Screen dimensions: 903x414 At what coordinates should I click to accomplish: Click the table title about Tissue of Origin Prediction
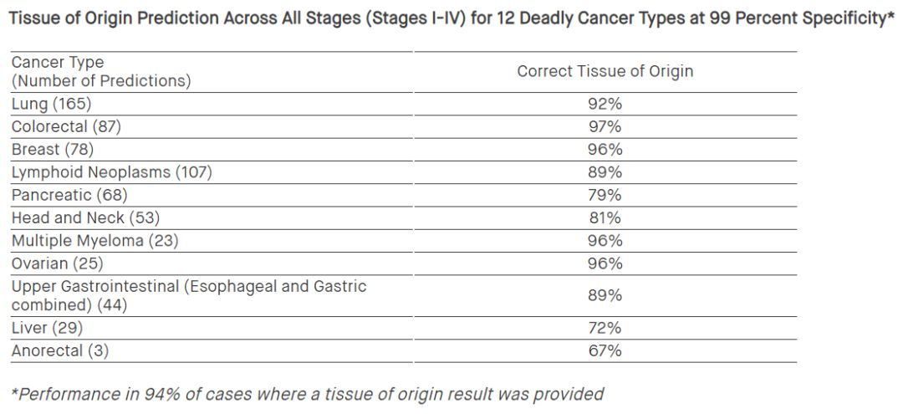click(x=451, y=18)
